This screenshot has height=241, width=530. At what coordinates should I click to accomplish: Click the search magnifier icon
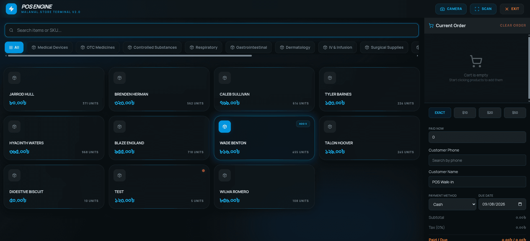(x=11, y=30)
